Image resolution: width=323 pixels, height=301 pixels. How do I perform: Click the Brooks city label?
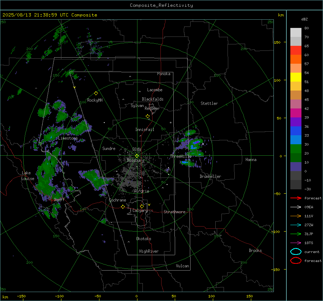tap(255, 251)
